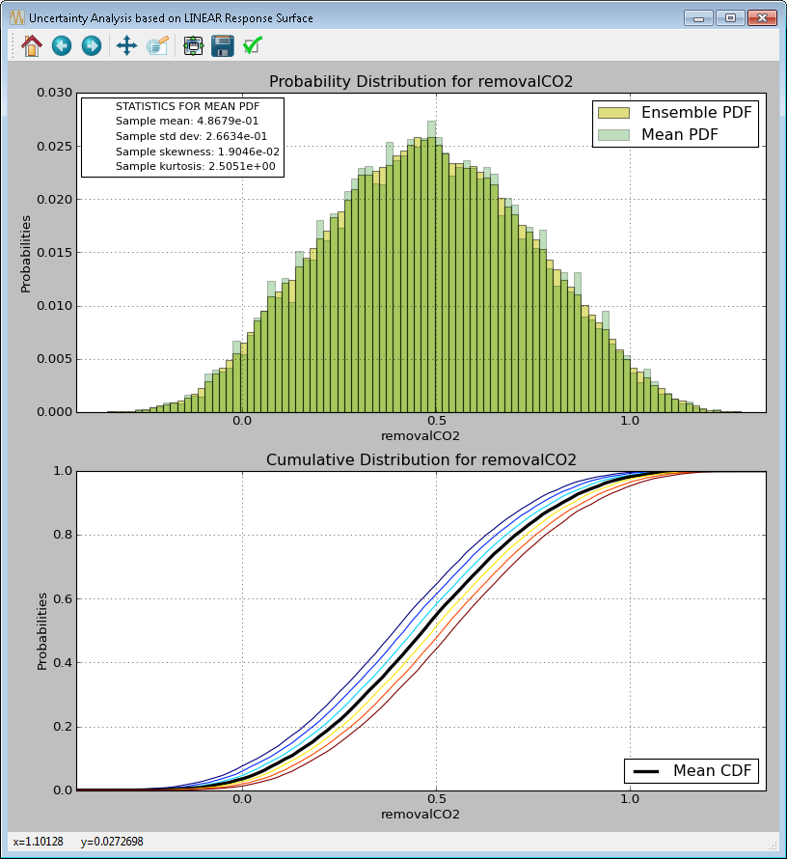Go back to previous view with left arrow icon
Image resolution: width=787 pixels, height=859 pixels.
pos(61,44)
